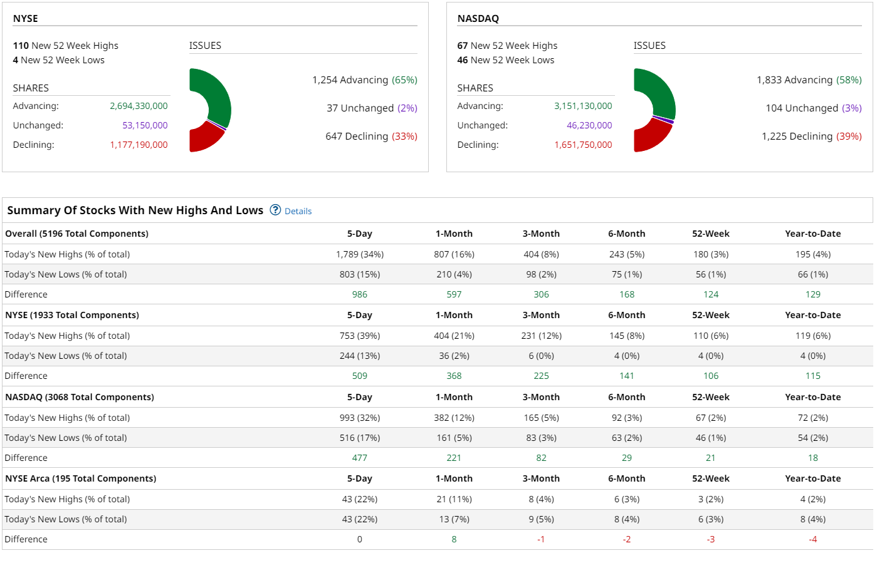Click 52-Week column header in NYSE section

coord(711,315)
